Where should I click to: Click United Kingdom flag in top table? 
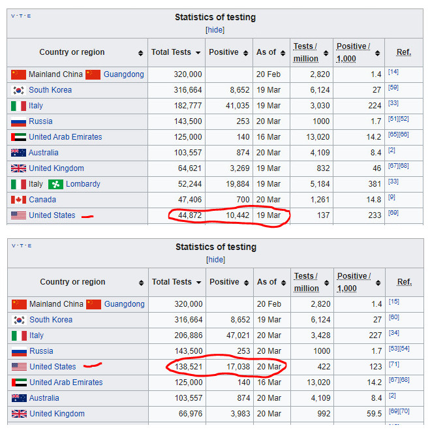[x=19, y=168]
